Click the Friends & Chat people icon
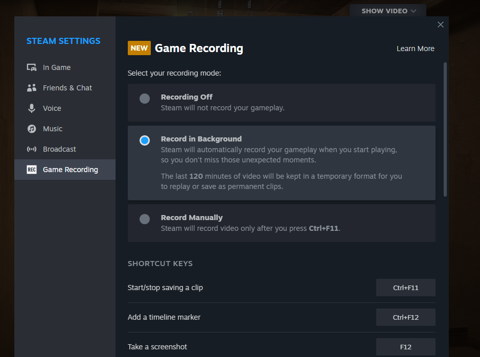The image size is (480, 357). pyautogui.click(x=32, y=88)
